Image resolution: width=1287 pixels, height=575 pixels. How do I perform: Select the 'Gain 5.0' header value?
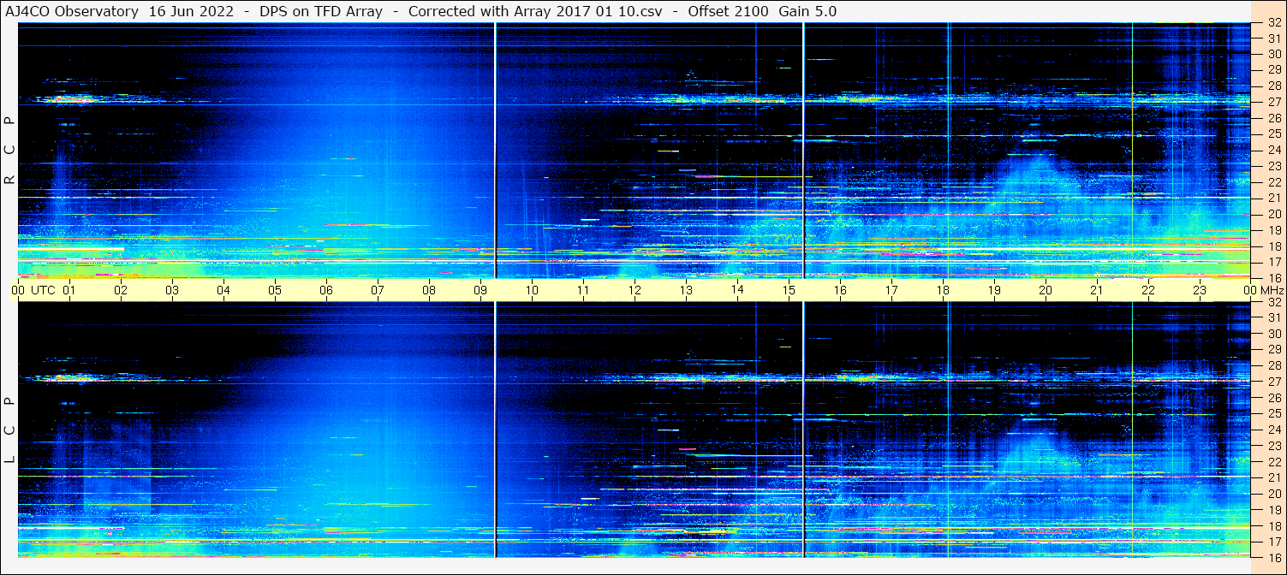(807, 11)
